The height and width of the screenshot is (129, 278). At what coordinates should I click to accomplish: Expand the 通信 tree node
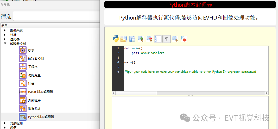pos(5,127)
